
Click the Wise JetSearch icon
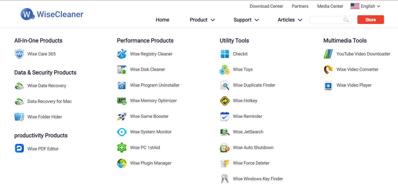click(x=225, y=132)
